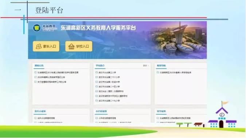Click the 学校入口 school entrance button

point(79,46)
